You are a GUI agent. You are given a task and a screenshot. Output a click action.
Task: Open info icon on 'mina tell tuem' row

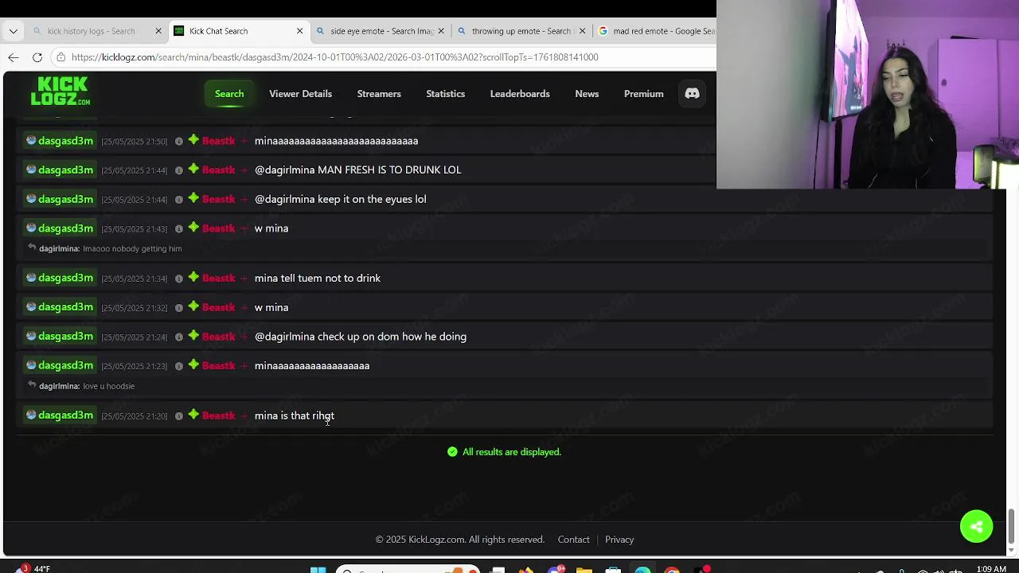(x=178, y=279)
